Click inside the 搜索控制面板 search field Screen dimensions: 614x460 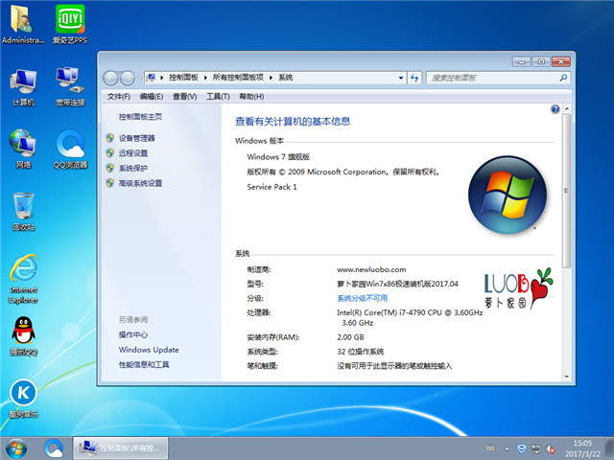pos(484,77)
